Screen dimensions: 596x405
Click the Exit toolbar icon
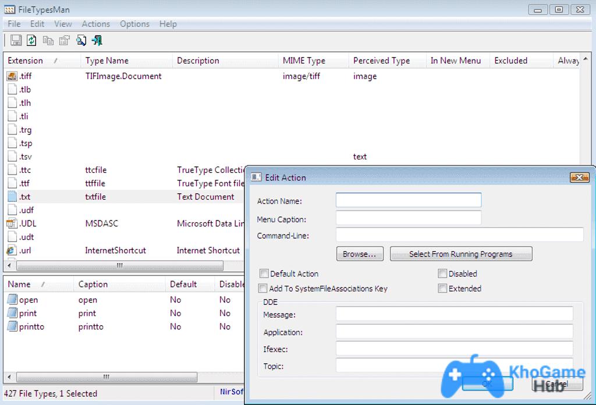97,40
